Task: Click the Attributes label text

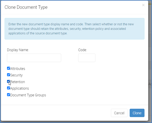Action: (18, 69)
